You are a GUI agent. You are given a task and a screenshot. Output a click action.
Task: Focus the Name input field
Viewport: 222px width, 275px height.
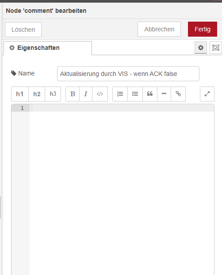128,74
